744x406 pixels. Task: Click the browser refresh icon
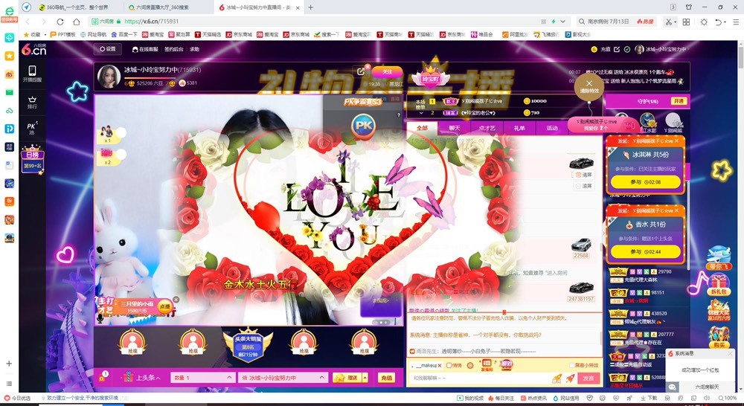click(x=60, y=22)
